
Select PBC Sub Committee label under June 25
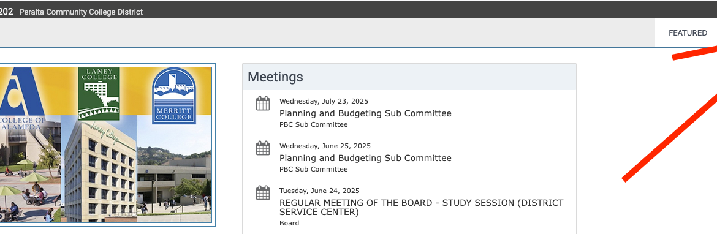tap(314, 170)
